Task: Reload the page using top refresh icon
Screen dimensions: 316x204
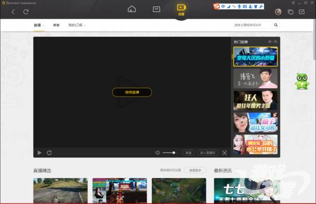Action: click(x=26, y=12)
